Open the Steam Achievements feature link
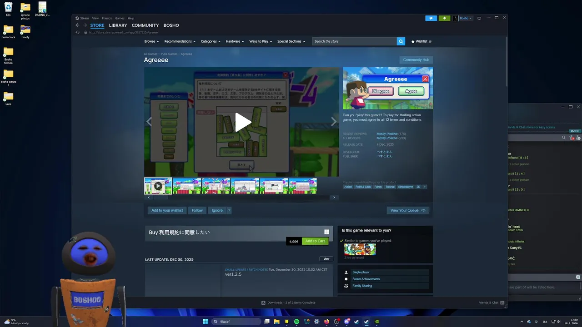The width and height of the screenshot is (582, 327). point(366,279)
